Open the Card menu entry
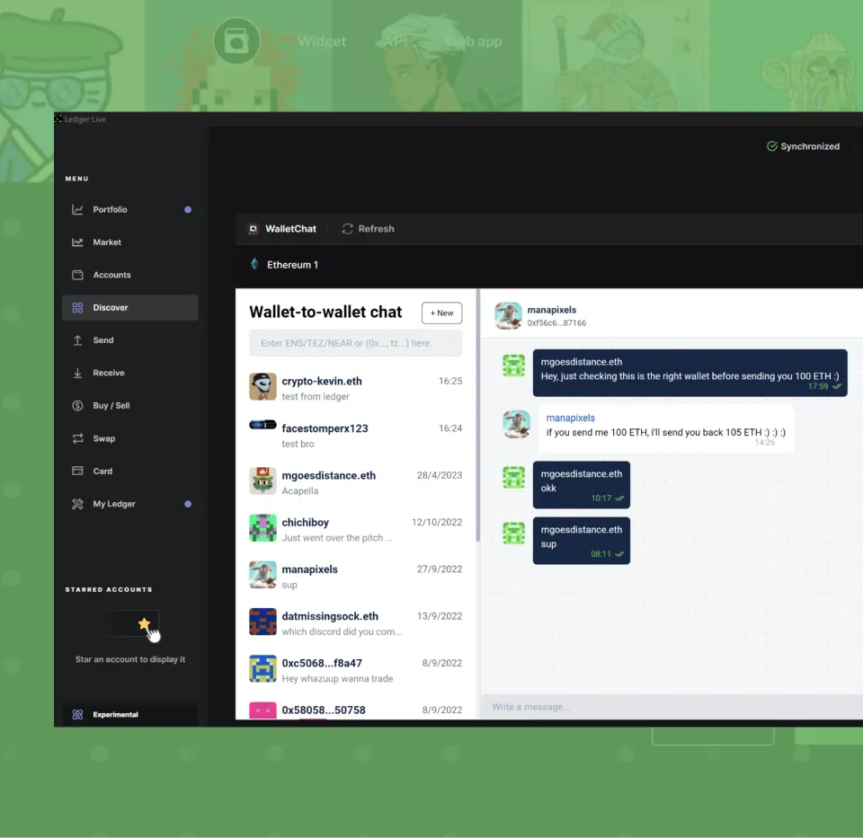Image resolution: width=863 pixels, height=838 pixels. point(129,472)
